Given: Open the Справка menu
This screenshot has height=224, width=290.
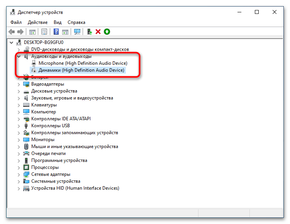Looking at the screenshot, I should (76, 22).
